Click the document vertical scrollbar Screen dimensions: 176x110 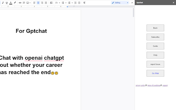133,12
